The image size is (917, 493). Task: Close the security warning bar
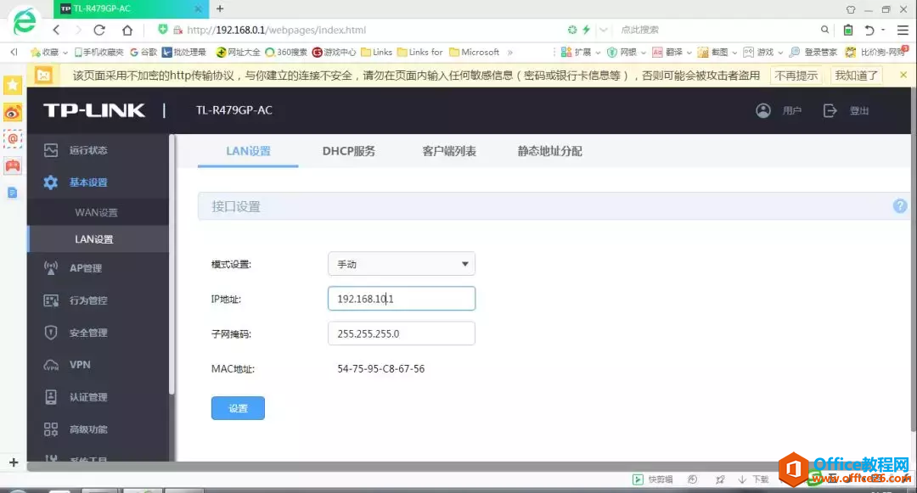tap(903, 75)
